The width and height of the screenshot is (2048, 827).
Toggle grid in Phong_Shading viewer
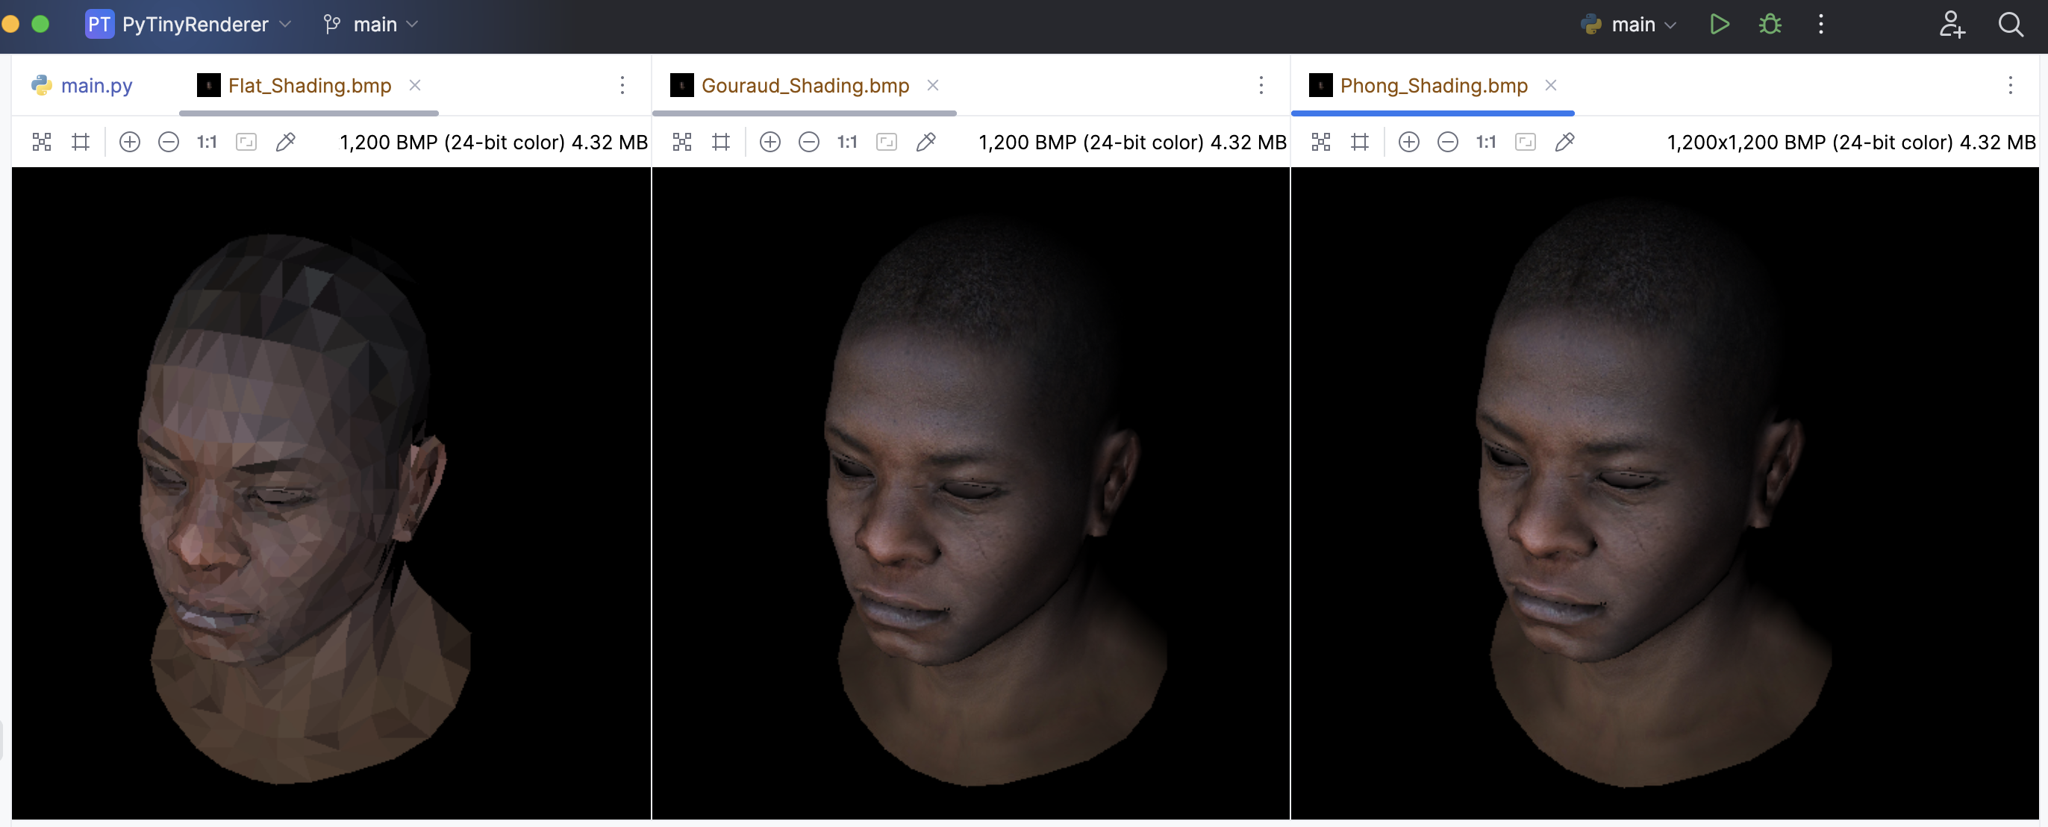[x=1360, y=143]
